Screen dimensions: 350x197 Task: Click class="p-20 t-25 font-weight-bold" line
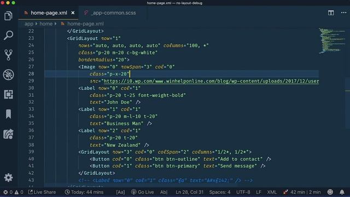point(138,95)
